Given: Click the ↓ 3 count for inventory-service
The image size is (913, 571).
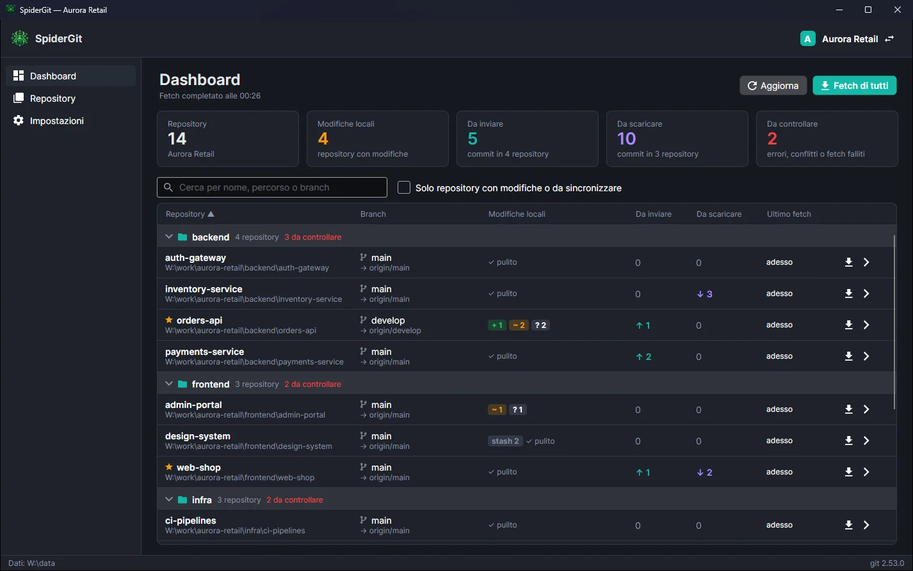Looking at the screenshot, I should pos(704,294).
